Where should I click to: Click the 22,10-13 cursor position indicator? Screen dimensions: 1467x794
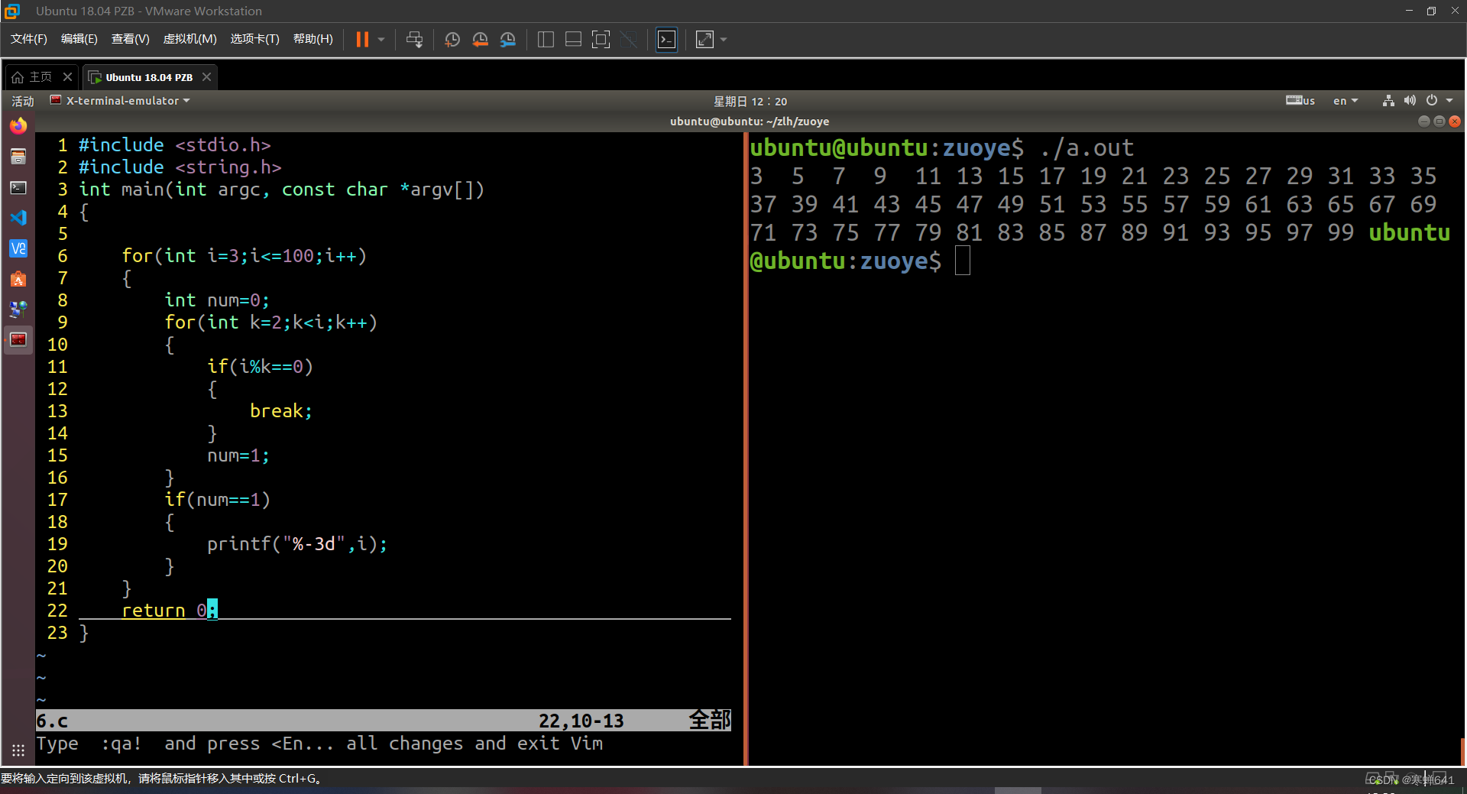pos(581,721)
